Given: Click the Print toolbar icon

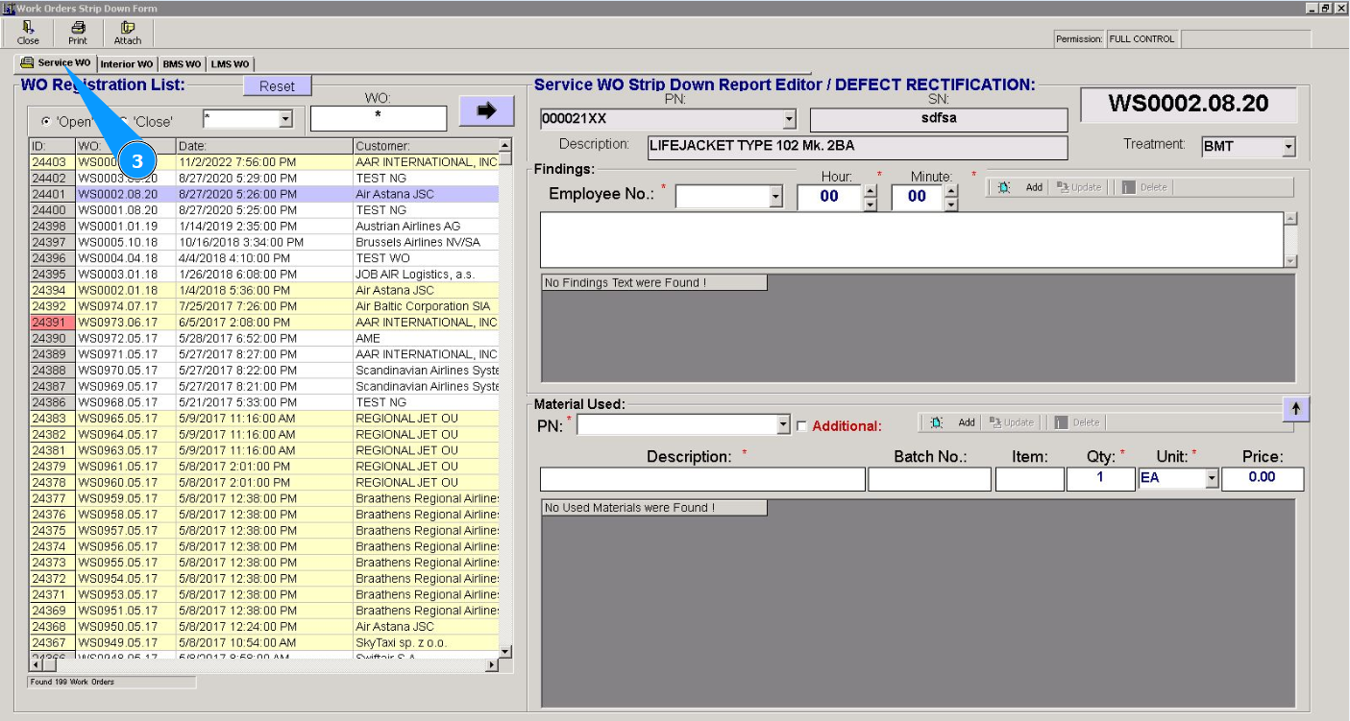Looking at the screenshot, I should tap(78, 33).
